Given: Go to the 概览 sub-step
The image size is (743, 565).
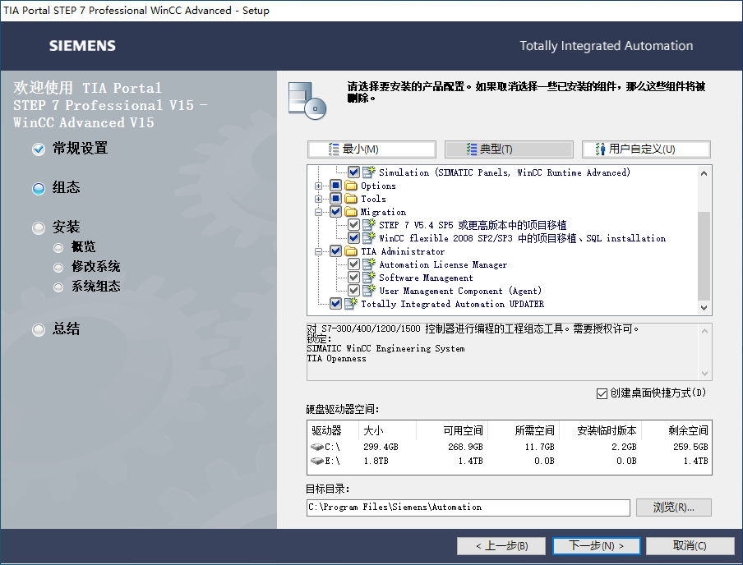Looking at the screenshot, I should (83, 246).
